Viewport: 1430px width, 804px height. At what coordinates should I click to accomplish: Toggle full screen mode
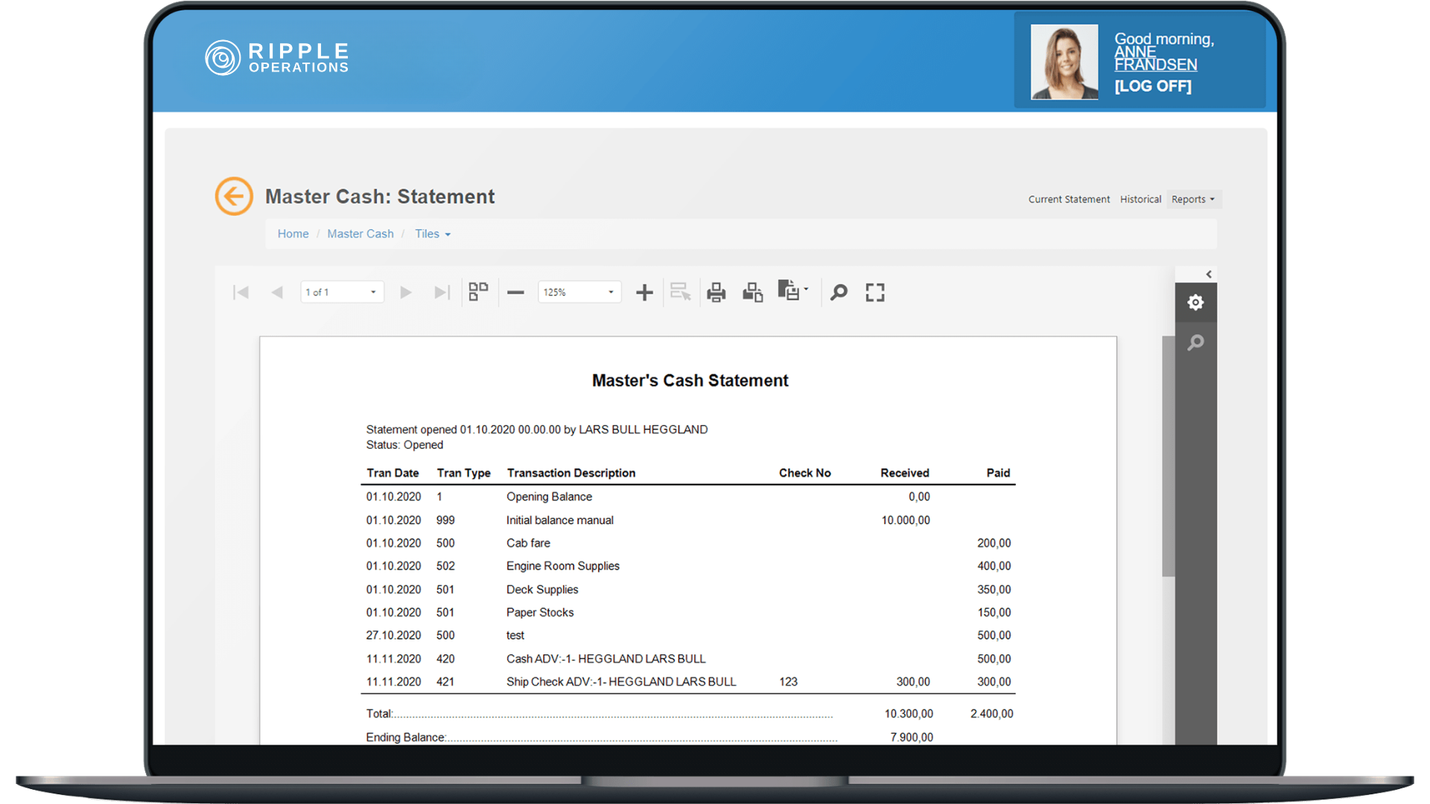pos(875,293)
